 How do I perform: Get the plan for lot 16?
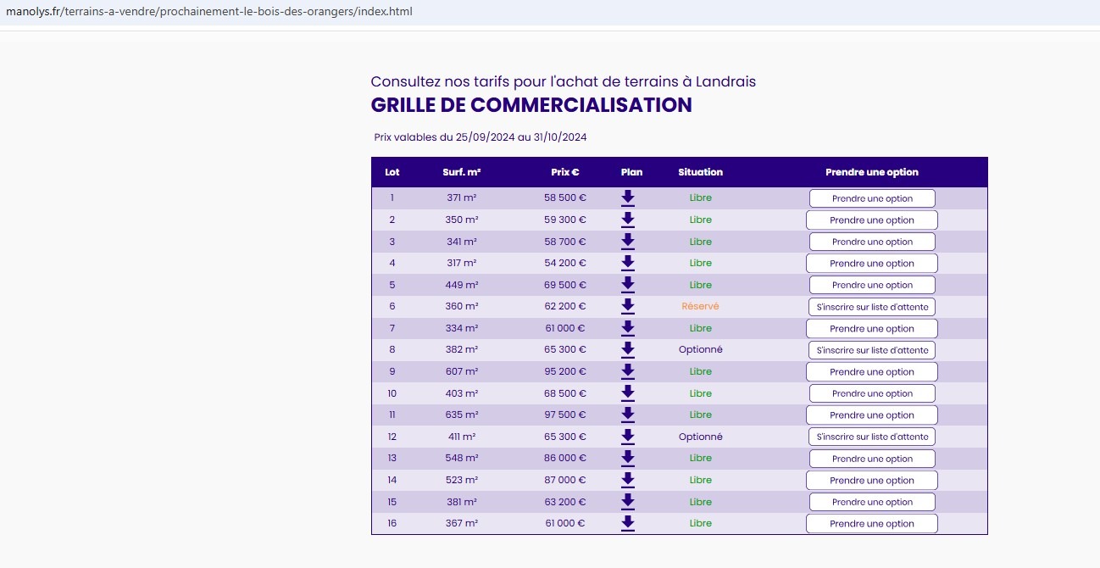(627, 523)
